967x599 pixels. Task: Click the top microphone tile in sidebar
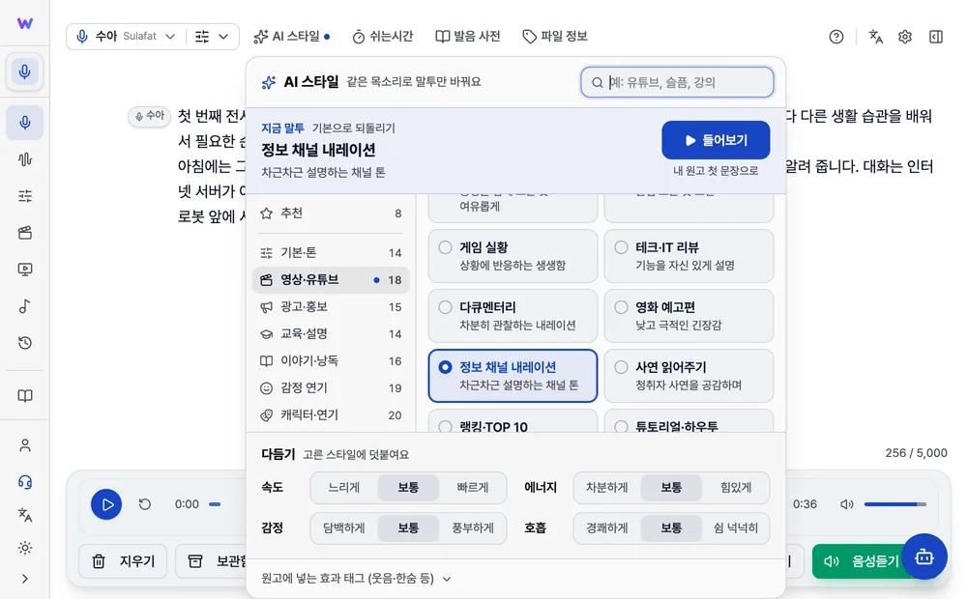(25, 71)
